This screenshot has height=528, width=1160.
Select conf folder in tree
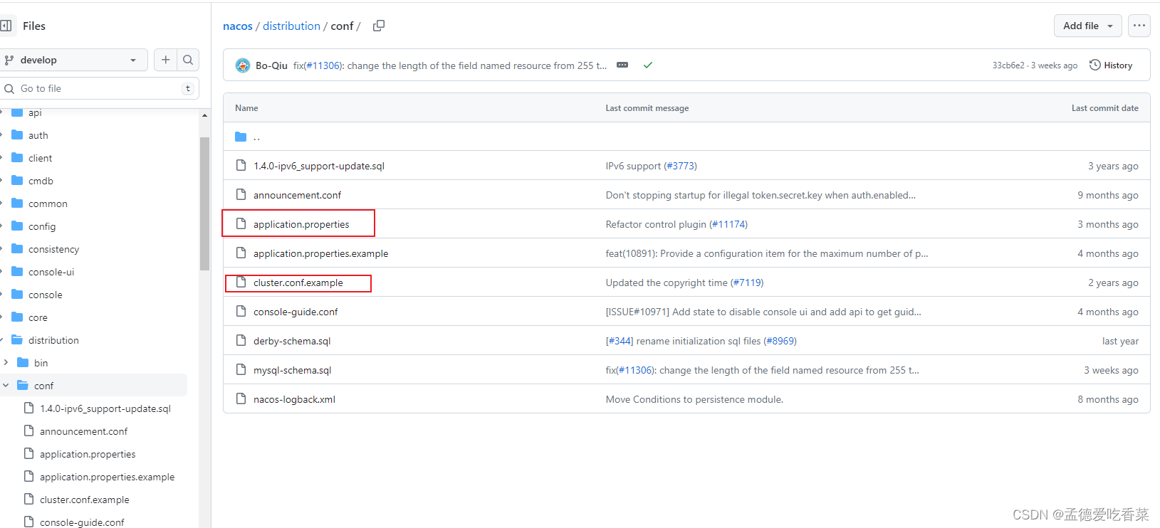tap(43, 386)
